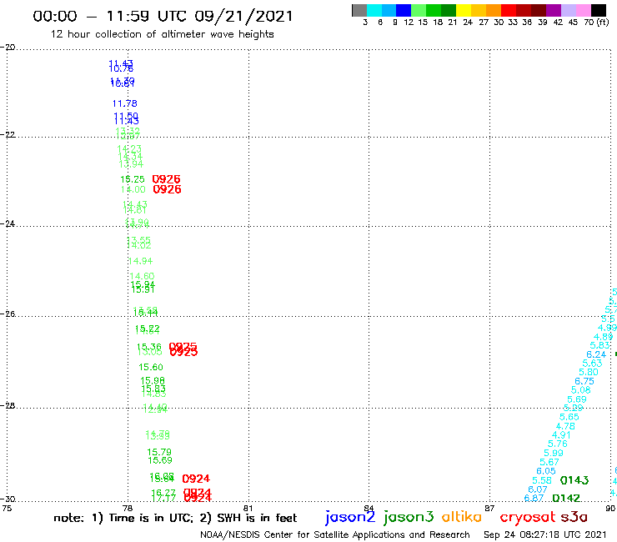Click the latitude axis label "-24"
This screenshot has width=617, height=542.
pos(8,223)
